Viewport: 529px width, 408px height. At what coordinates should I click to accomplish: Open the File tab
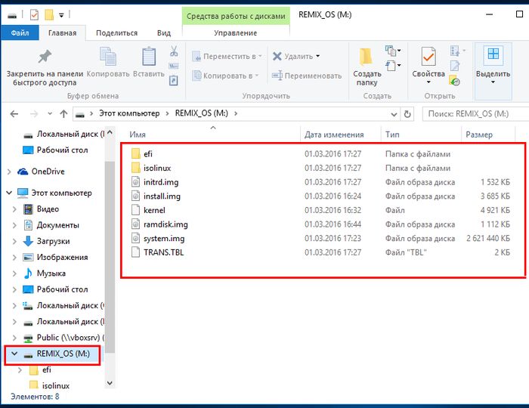tap(20, 32)
